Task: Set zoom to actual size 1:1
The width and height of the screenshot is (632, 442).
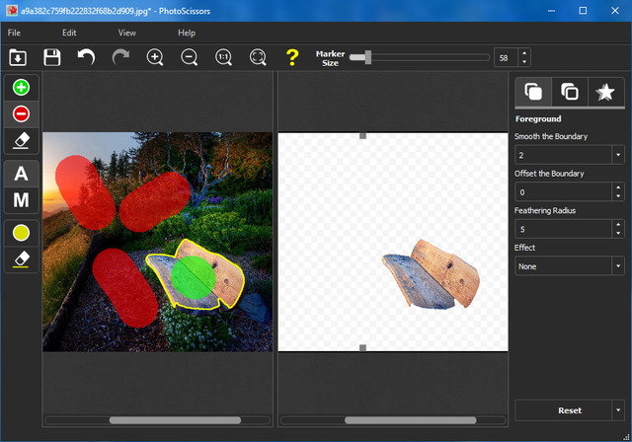Action: (224, 58)
